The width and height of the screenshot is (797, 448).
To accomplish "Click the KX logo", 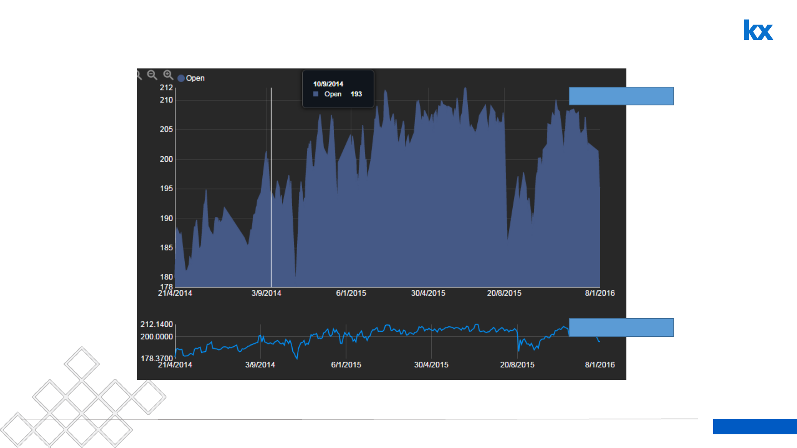I will [x=758, y=30].
